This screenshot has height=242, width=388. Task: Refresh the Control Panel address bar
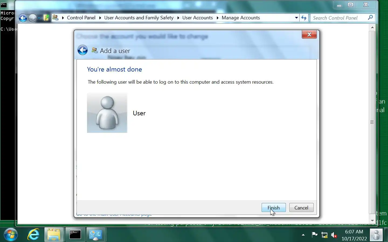304,18
